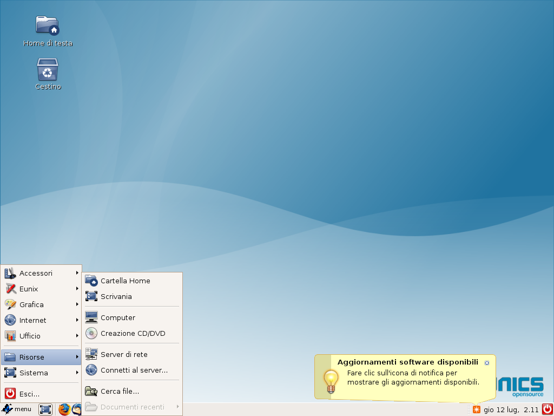Click the Ufficio chart icon
The width and height of the screenshot is (554, 416).
[x=10, y=336]
